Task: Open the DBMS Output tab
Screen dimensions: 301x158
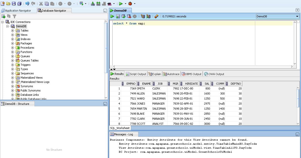Action: pos(191,74)
